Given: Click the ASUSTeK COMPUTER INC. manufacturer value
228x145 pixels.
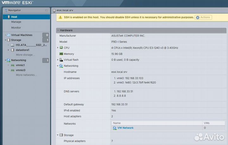Looking at the screenshot, I should coord(128,36).
